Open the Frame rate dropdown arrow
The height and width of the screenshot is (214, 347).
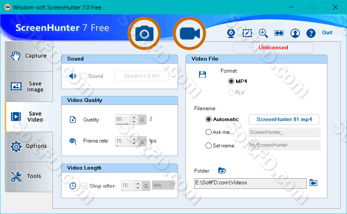(x=142, y=141)
